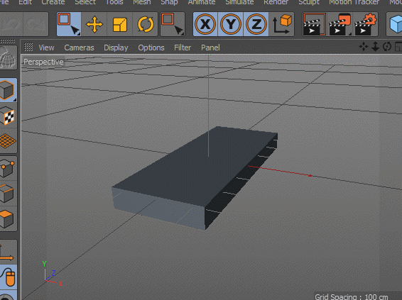This screenshot has width=402, height=300.
Task: Open the viewport Panel menu
Action: (x=210, y=48)
